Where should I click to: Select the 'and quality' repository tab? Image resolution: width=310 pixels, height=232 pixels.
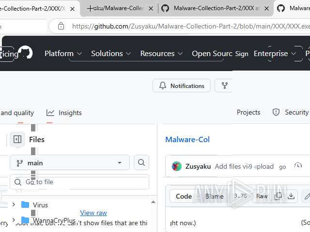(x=17, y=113)
